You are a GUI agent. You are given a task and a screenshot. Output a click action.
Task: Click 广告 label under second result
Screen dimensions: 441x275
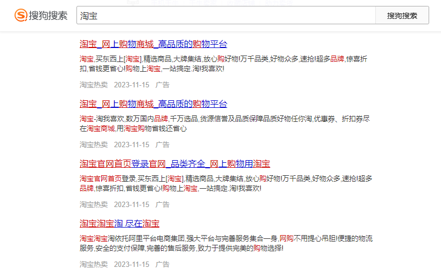[162, 145]
